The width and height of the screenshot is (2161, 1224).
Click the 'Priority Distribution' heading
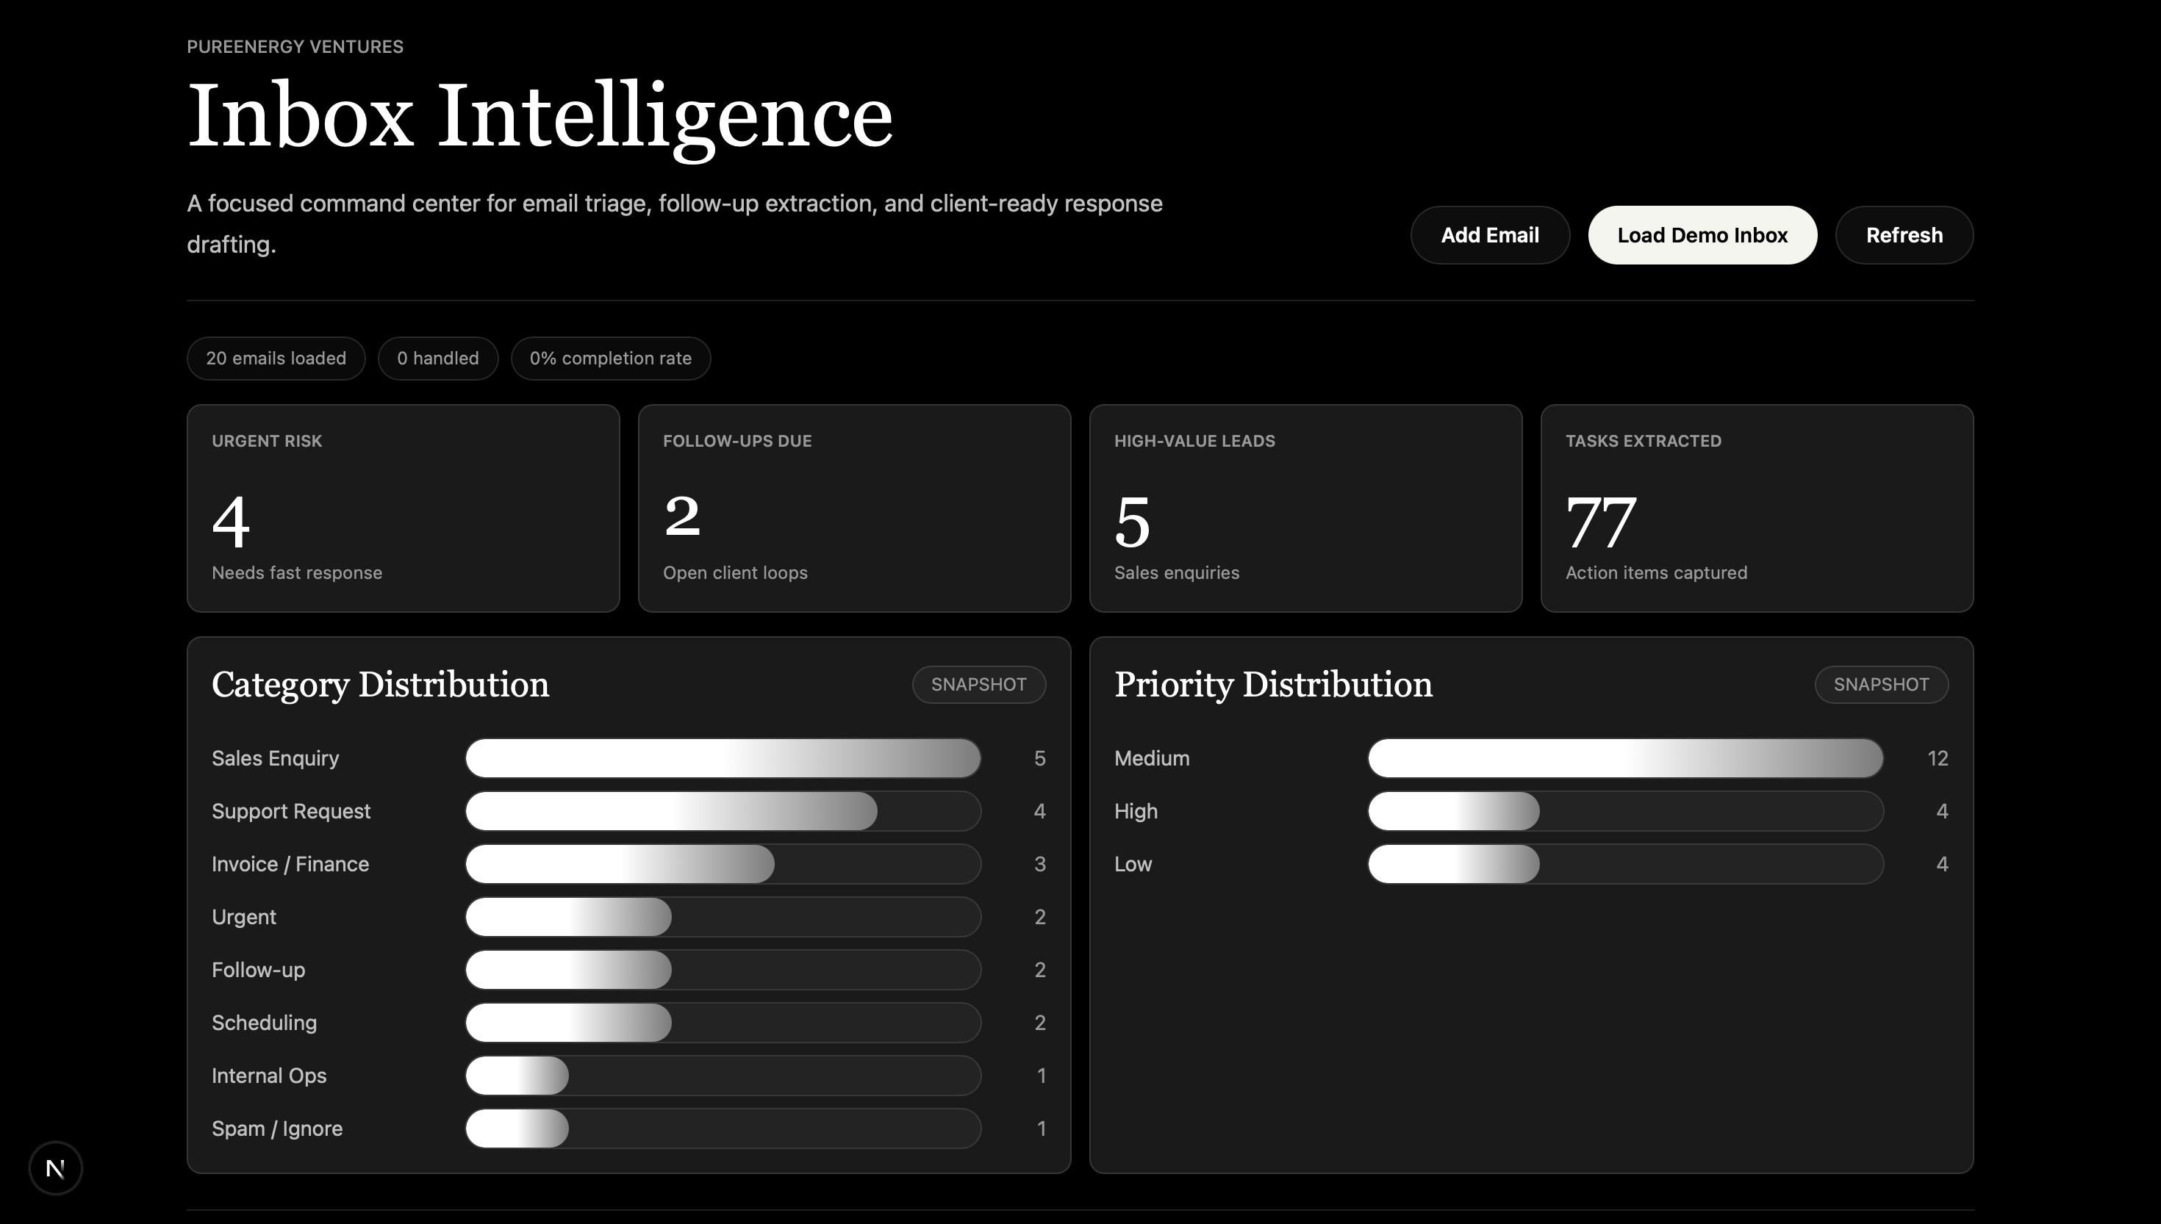pyautogui.click(x=1273, y=685)
